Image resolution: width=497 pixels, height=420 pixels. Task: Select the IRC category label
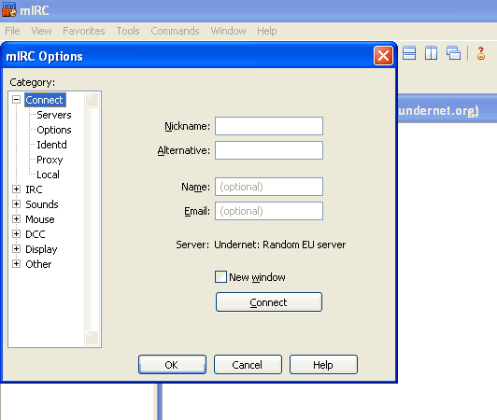pos(34,189)
